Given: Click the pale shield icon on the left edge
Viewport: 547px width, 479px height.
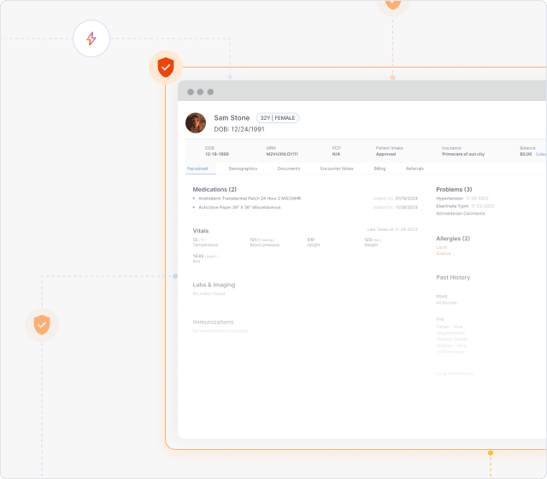Looking at the screenshot, I should point(41,324).
